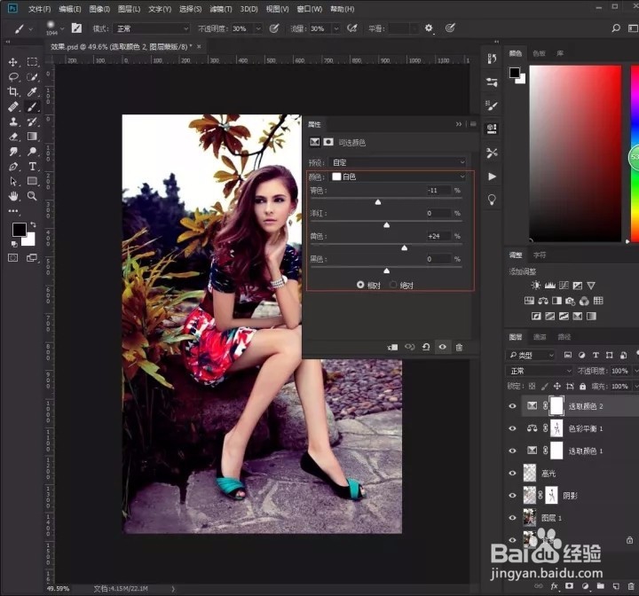Select the Zoom tool
This screenshot has height=596, width=639.
pyautogui.click(x=32, y=196)
